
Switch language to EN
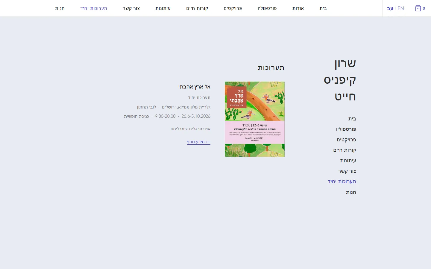point(401,8)
